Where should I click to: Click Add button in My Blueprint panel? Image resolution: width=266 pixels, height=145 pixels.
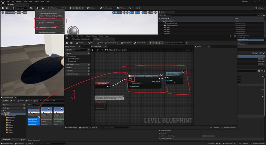click(x=68, y=50)
